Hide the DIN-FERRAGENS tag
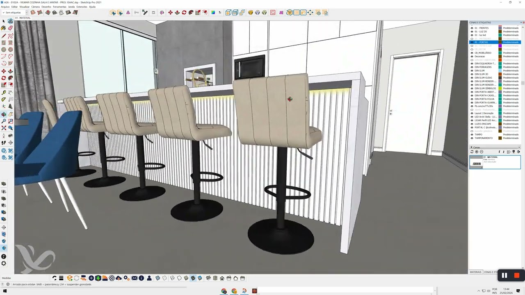The height and width of the screenshot is (295, 525). [x=472, y=67]
